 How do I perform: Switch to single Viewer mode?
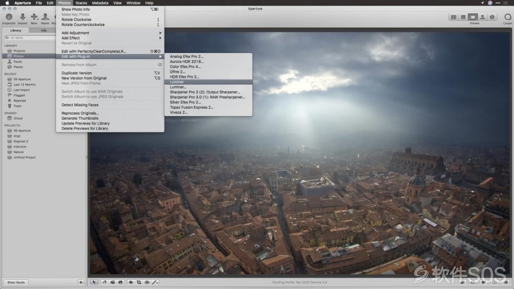(473, 17)
